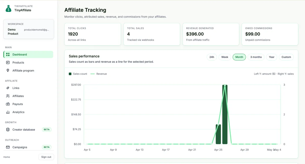Viewport: 305px width, 164px height.
Task: Click the Analytics bar chart icon
Action: pos(8,112)
